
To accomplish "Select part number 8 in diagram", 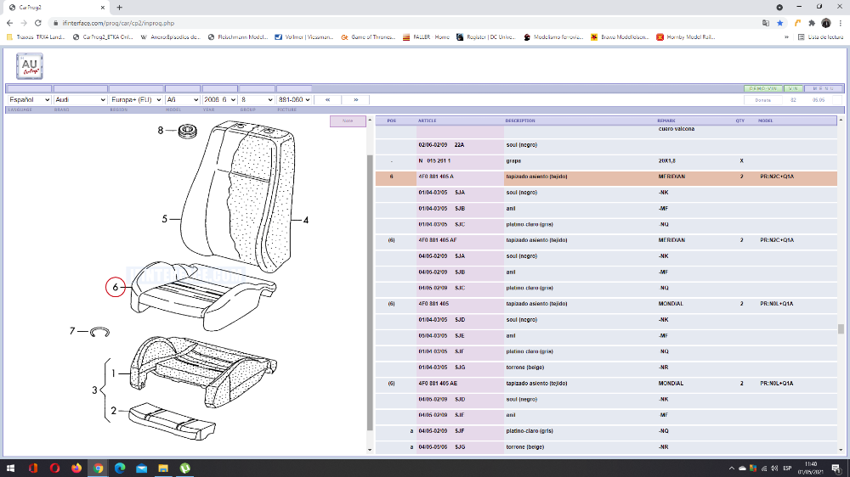I will [x=161, y=131].
